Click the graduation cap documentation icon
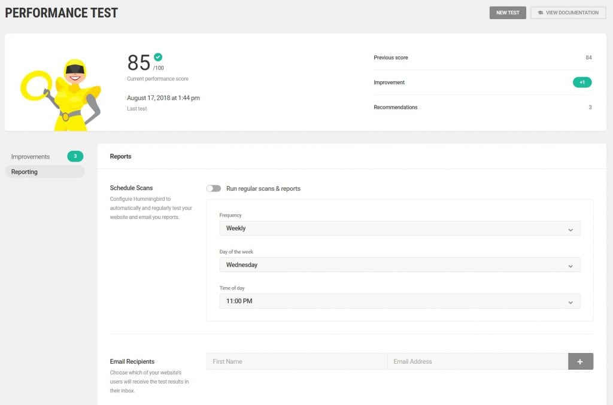Viewport: 613px width, 405px height. (541, 13)
